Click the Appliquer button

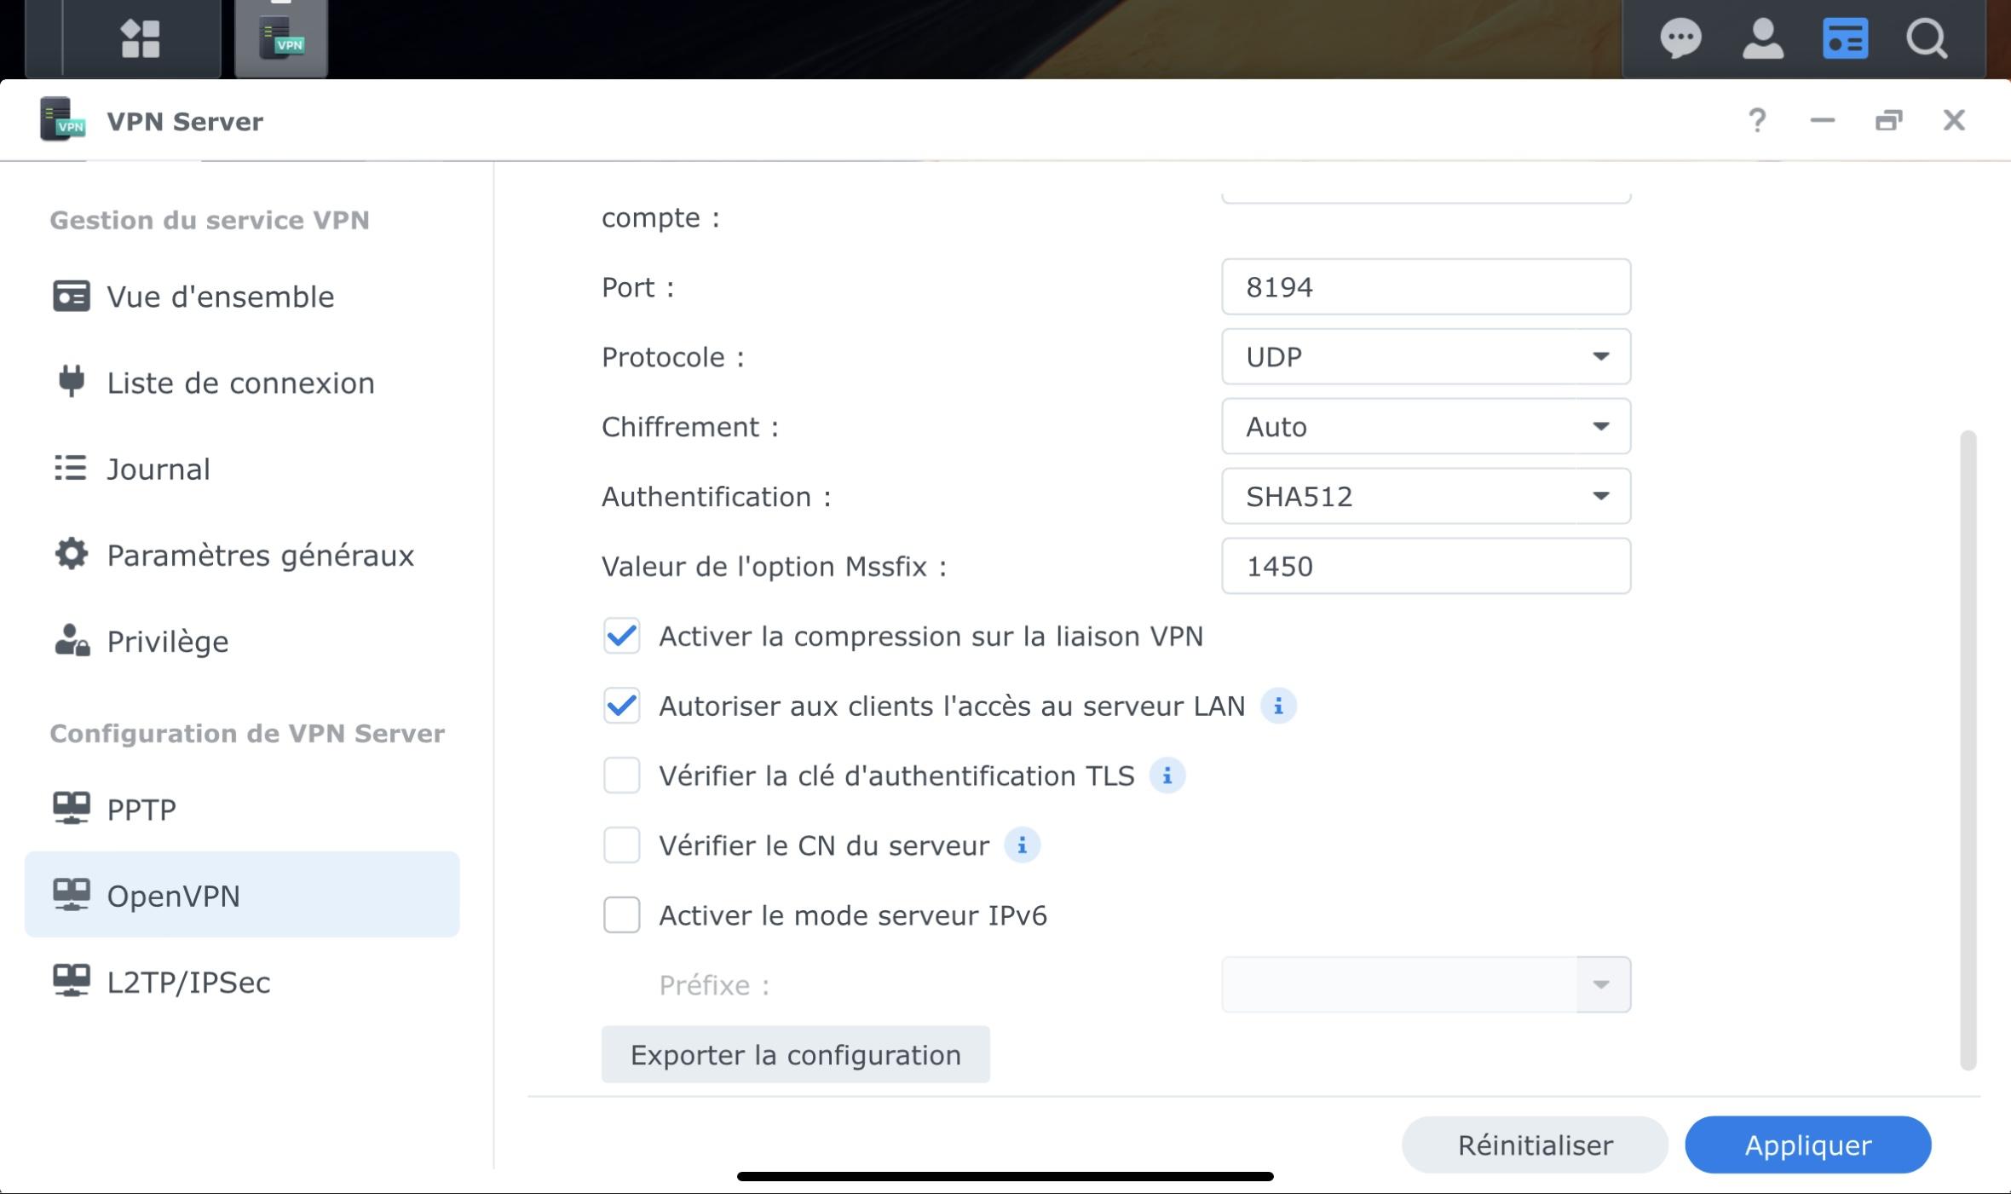tap(1807, 1145)
